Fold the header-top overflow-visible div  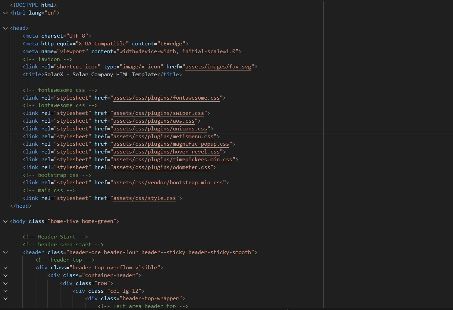(x=5, y=268)
